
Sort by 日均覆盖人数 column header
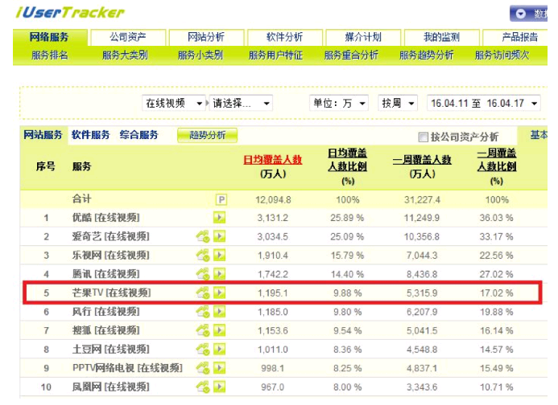coord(273,160)
